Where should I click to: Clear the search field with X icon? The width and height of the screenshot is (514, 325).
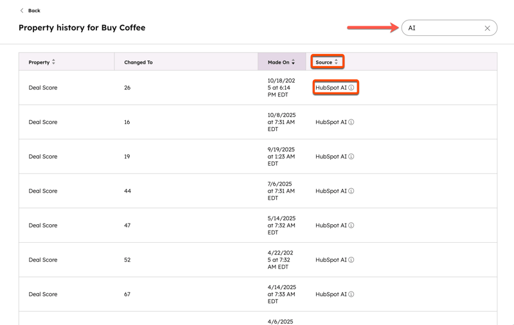[x=487, y=28]
